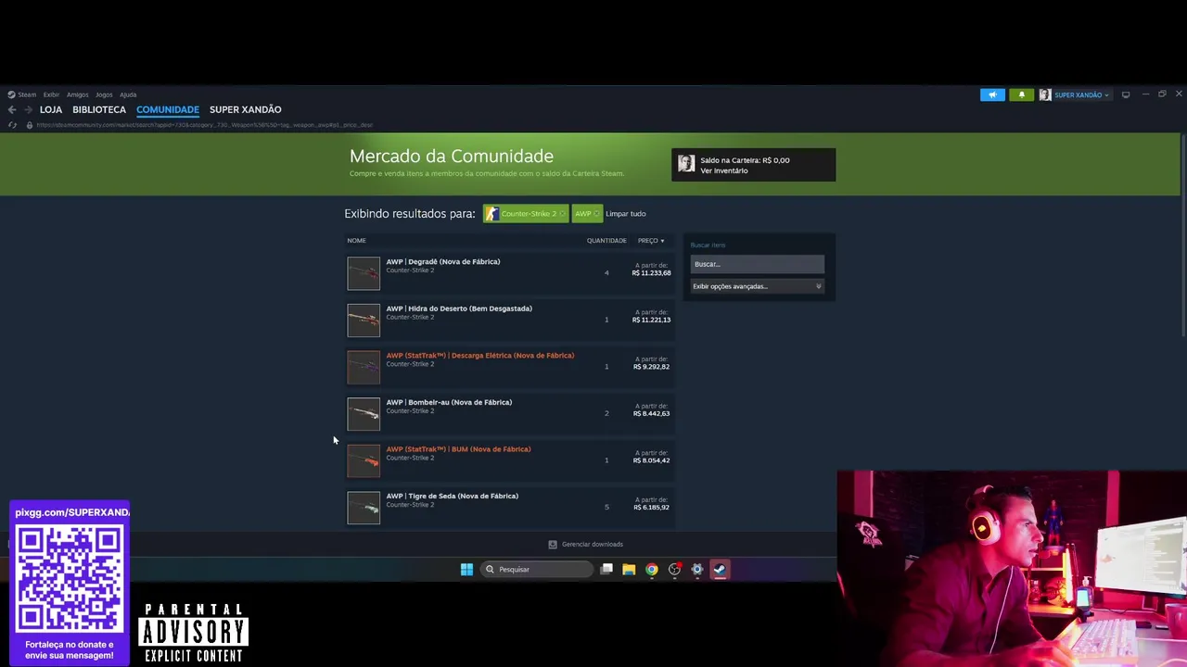Open AWP | Degradê (Nova de Fábrica) listing
This screenshot has width=1187, height=667.
pyautogui.click(x=443, y=262)
